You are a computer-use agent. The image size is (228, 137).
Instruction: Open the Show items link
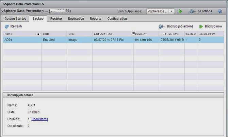(x=40, y=119)
